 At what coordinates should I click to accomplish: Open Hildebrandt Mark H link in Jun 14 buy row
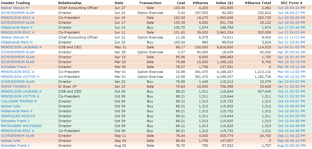(x=16, y=27)
